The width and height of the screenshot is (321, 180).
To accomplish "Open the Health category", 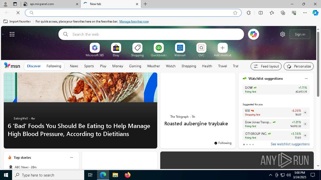I will (207, 66).
